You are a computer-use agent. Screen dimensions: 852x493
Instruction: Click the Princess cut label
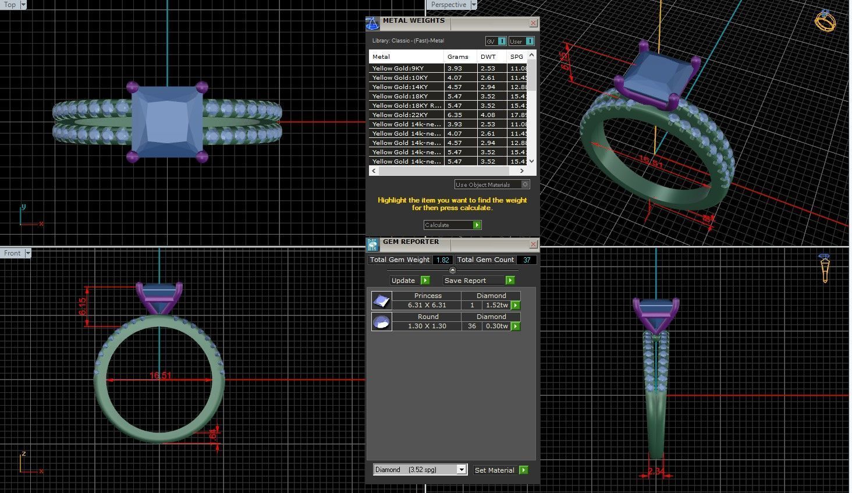click(428, 296)
